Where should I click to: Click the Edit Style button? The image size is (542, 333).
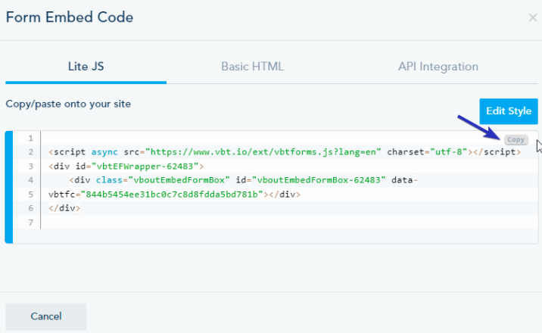508,111
